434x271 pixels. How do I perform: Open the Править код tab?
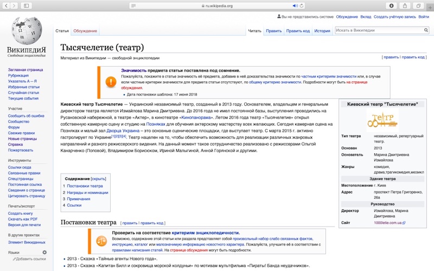(x=298, y=31)
